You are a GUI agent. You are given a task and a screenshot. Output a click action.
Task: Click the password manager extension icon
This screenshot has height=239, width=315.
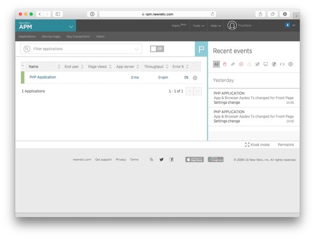pyautogui.click(x=92, y=14)
